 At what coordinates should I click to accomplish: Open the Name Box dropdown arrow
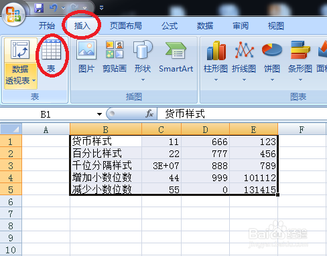point(99,114)
